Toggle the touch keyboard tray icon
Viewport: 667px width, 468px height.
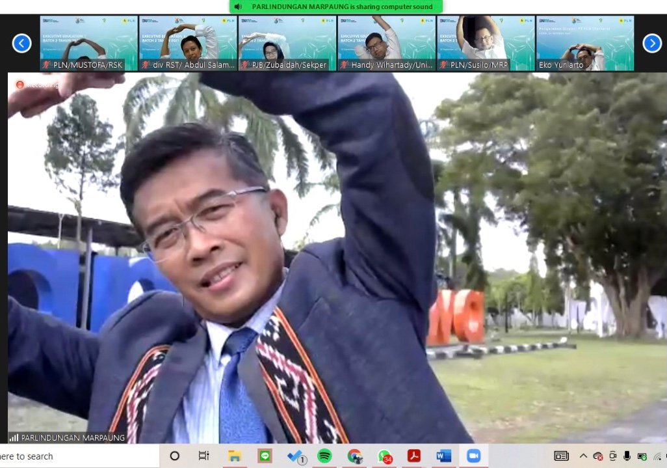pos(561,456)
